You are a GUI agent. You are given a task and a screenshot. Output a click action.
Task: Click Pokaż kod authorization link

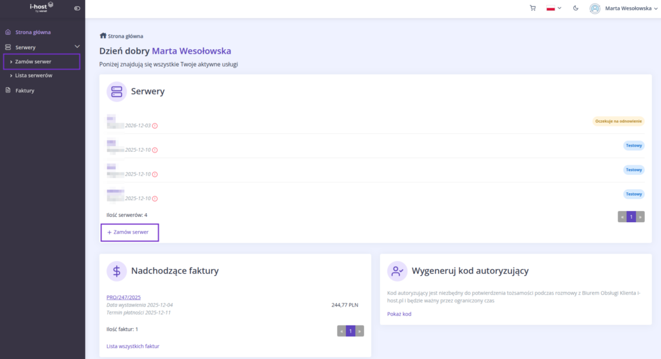pos(399,314)
